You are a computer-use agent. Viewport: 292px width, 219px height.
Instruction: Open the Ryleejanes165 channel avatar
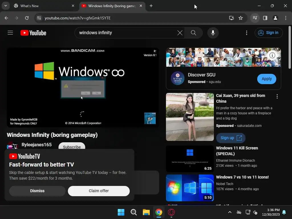pyautogui.click(x=12, y=145)
